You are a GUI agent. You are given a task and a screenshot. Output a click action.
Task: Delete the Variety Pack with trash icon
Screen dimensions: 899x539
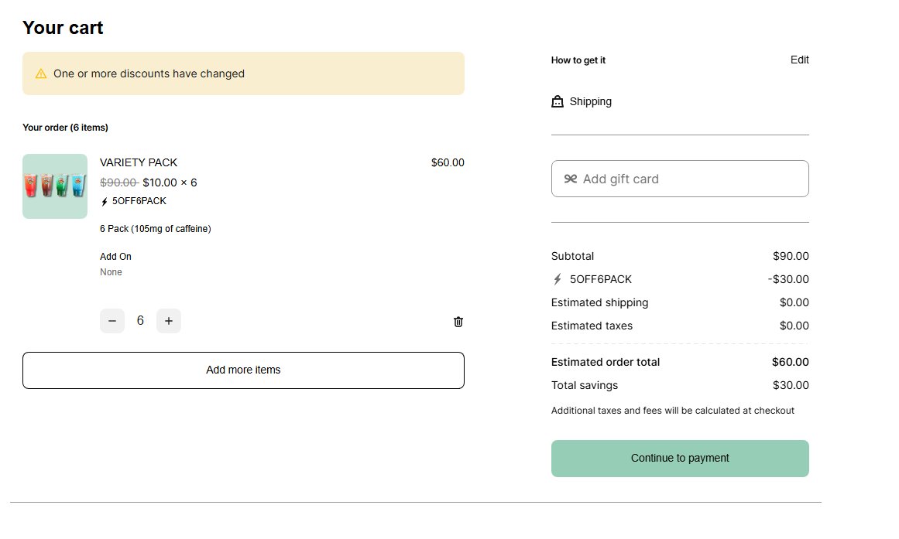point(458,322)
